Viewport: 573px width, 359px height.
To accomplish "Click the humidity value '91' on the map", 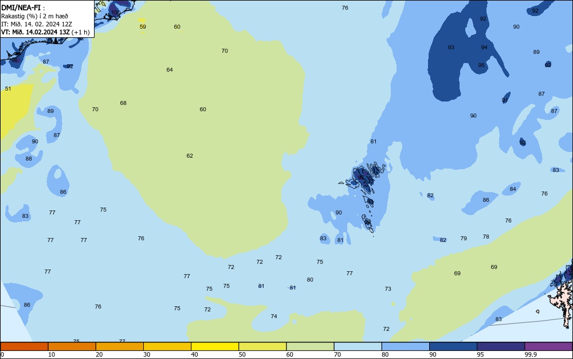I will [505, 100].
